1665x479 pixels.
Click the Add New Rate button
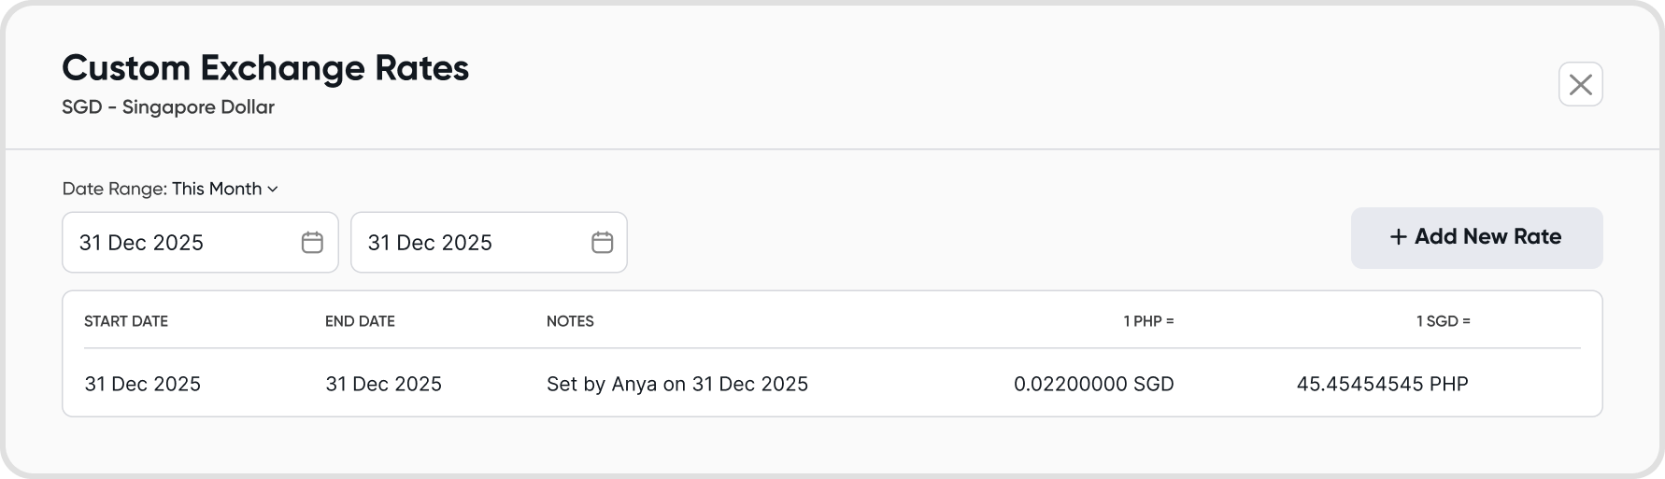1476,237
